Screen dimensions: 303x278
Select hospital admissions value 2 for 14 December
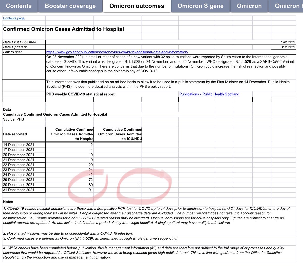pyautogui.click(x=70, y=145)
